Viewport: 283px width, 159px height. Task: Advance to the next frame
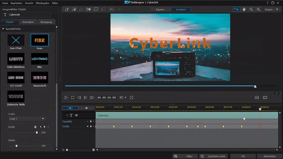(86, 98)
